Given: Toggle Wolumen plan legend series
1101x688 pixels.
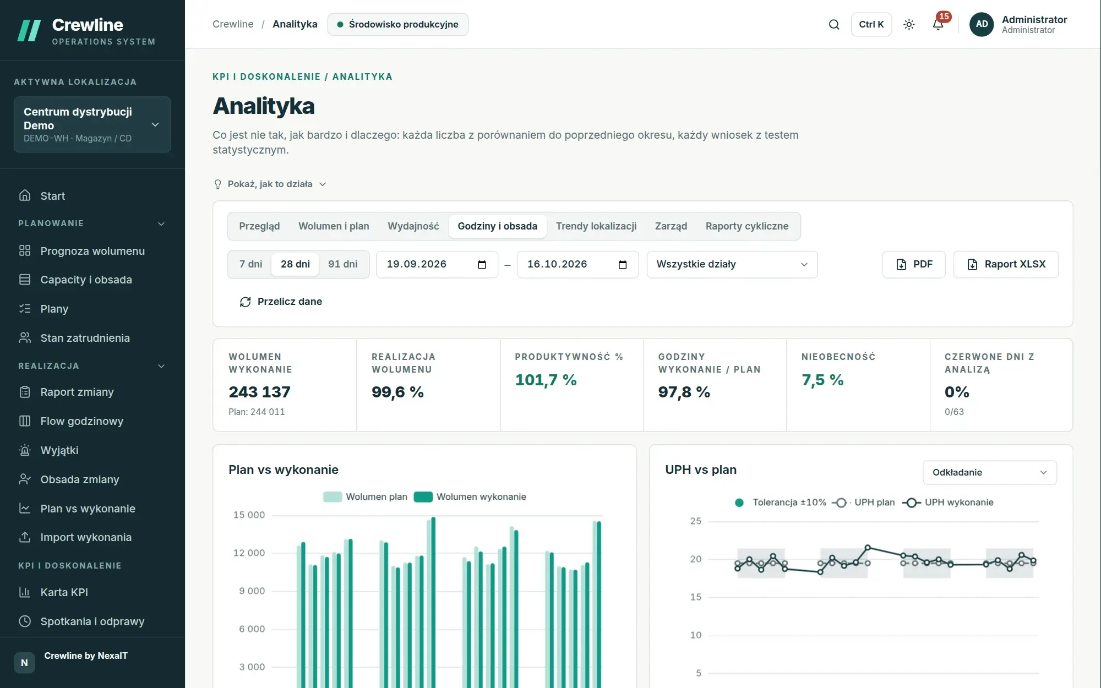Looking at the screenshot, I should point(365,496).
